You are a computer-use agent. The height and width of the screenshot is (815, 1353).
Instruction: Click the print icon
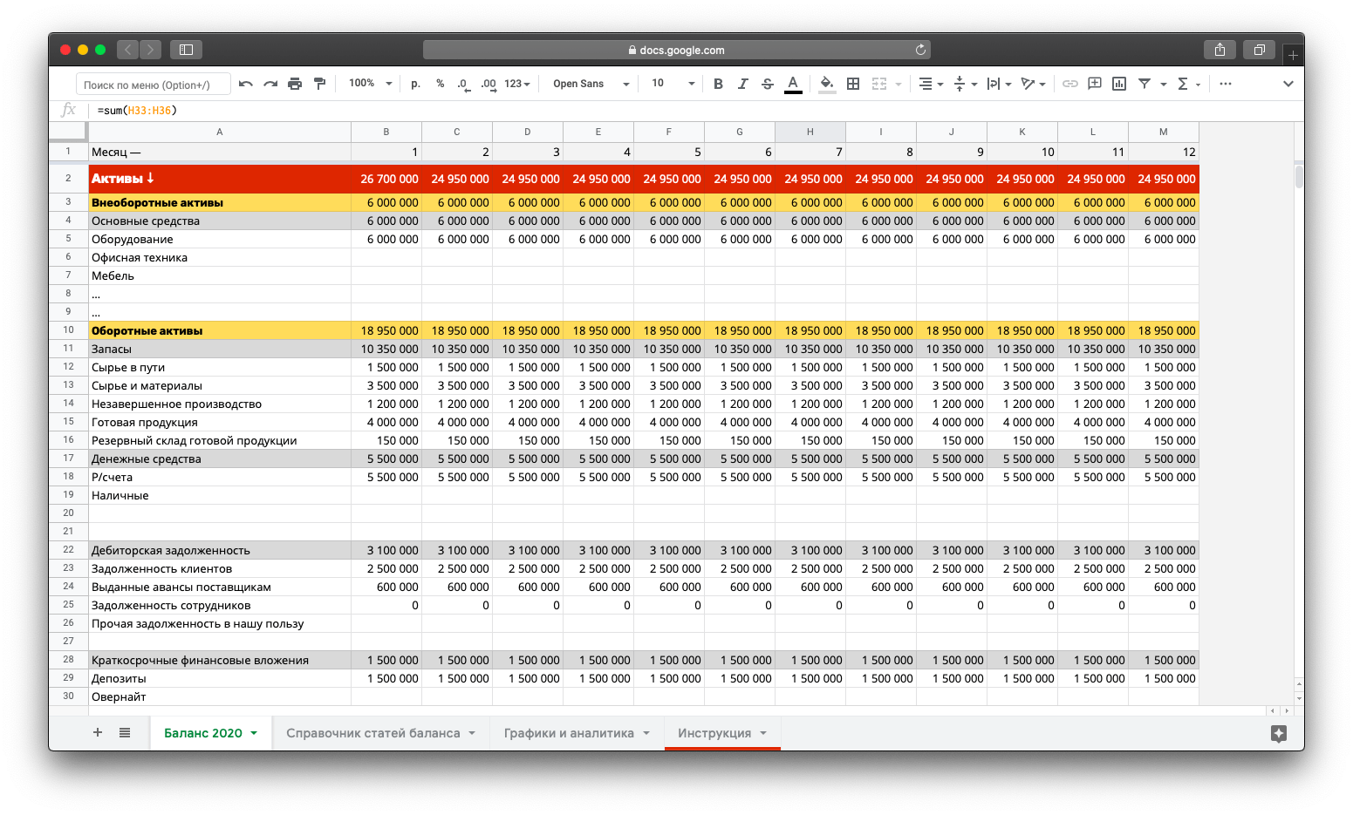[295, 84]
